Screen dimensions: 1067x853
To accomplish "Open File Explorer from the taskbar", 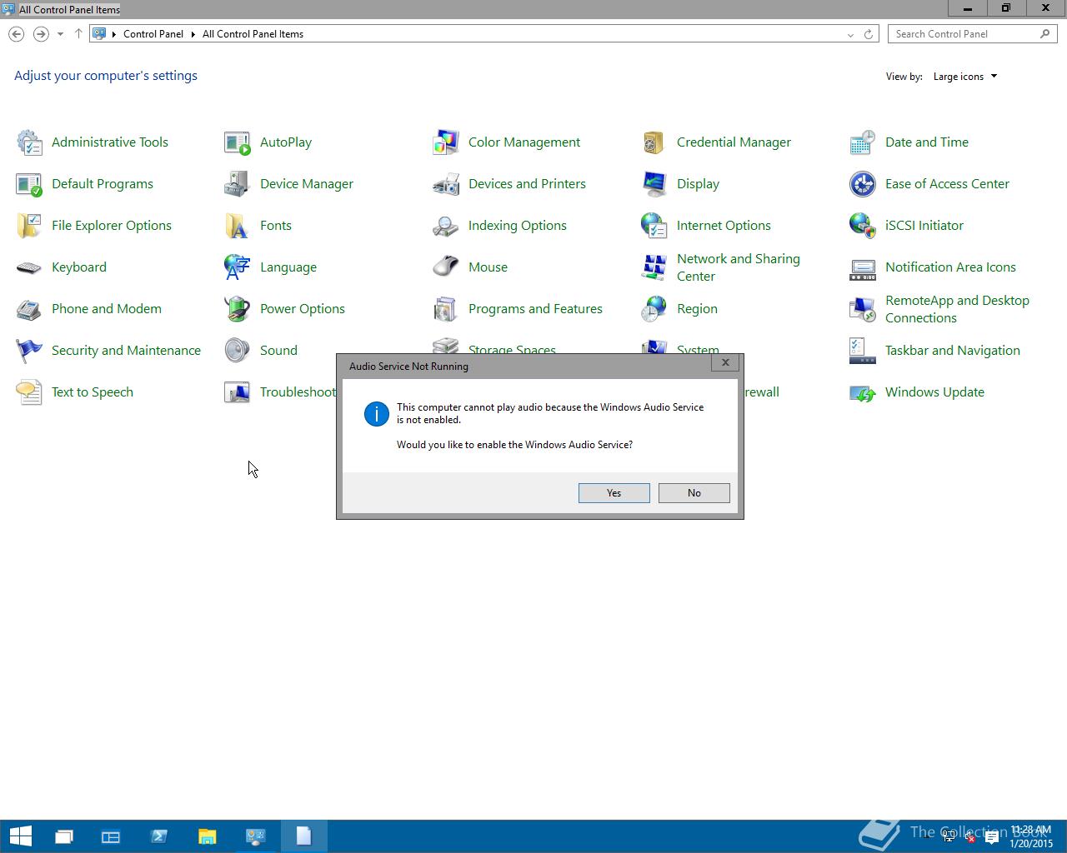I will [x=207, y=836].
